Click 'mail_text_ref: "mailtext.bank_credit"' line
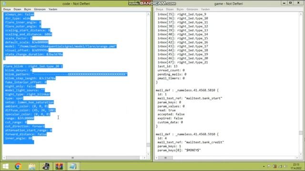This screenshot has width=305, height=171. pos(191,142)
